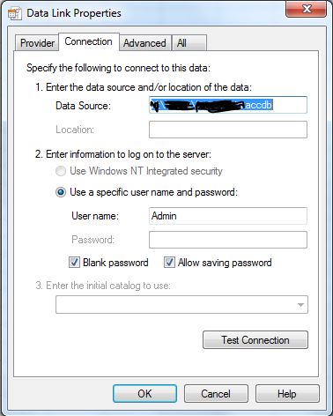Image resolution: width=333 pixels, height=416 pixels.
Task: Click the Cancel button
Action: [216, 394]
